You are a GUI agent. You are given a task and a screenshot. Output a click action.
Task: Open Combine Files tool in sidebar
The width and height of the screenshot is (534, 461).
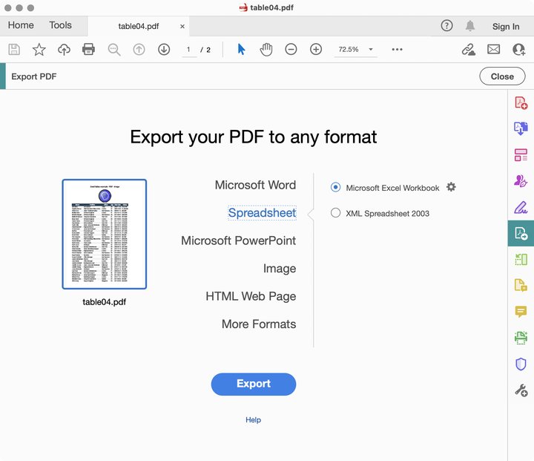coord(521,128)
